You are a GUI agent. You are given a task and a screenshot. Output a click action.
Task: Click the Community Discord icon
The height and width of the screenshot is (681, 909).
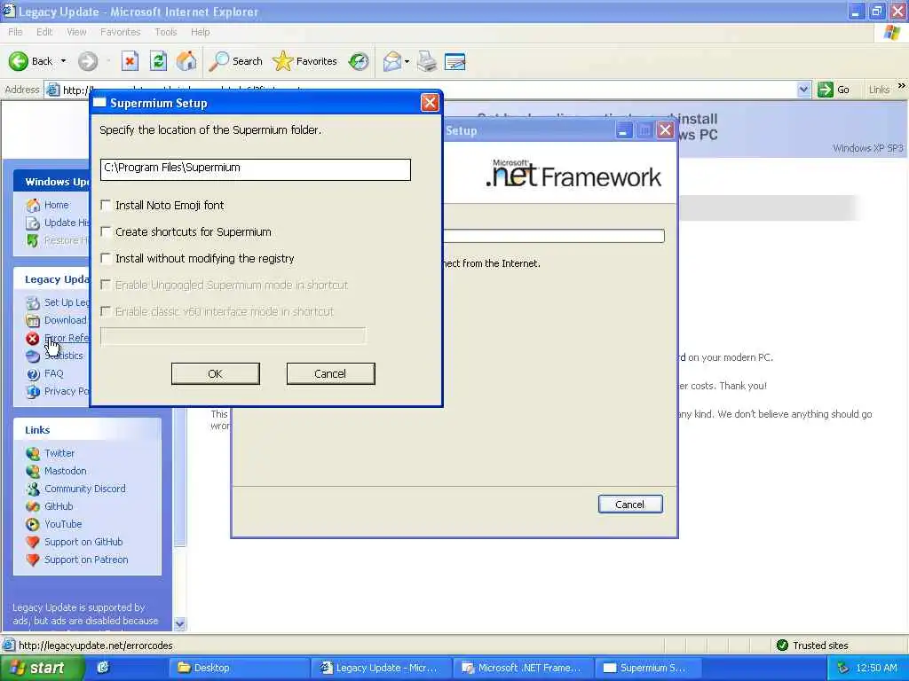(x=33, y=489)
